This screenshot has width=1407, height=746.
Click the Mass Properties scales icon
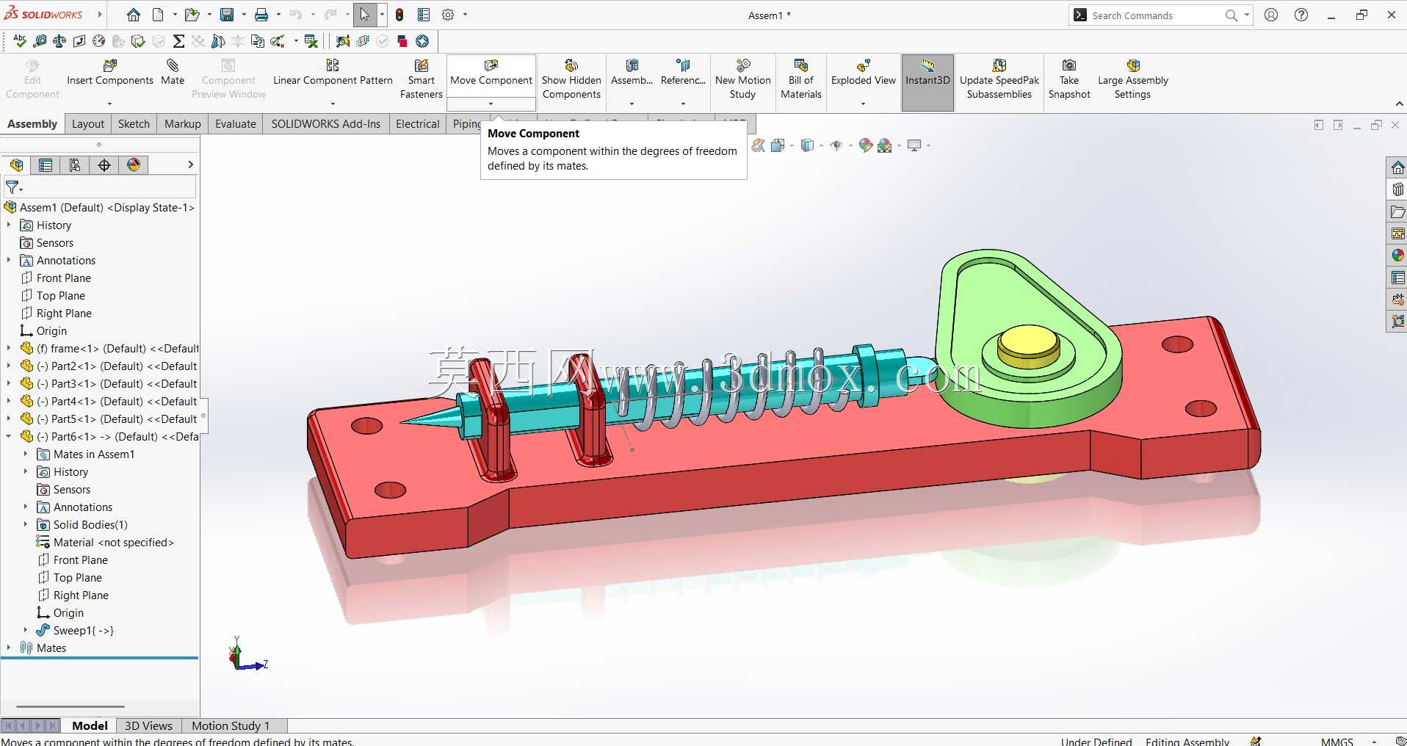(59, 41)
